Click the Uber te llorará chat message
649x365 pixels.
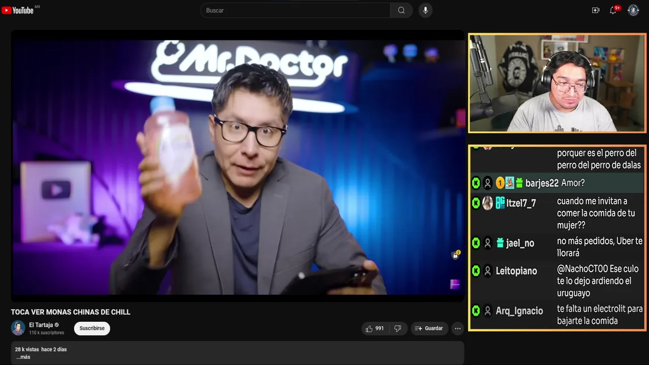pyautogui.click(x=600, y=247)
